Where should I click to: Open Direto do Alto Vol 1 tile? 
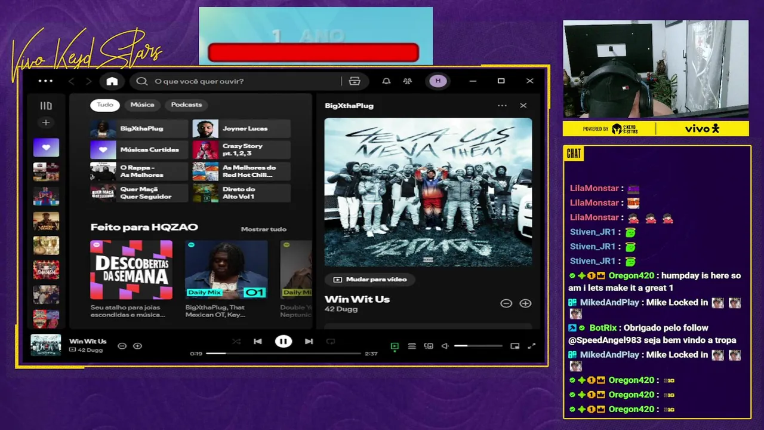pyautogui.click(x=241, y=193)
